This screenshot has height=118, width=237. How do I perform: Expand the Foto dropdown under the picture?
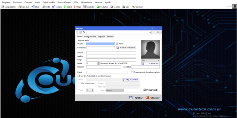point(151,60)
